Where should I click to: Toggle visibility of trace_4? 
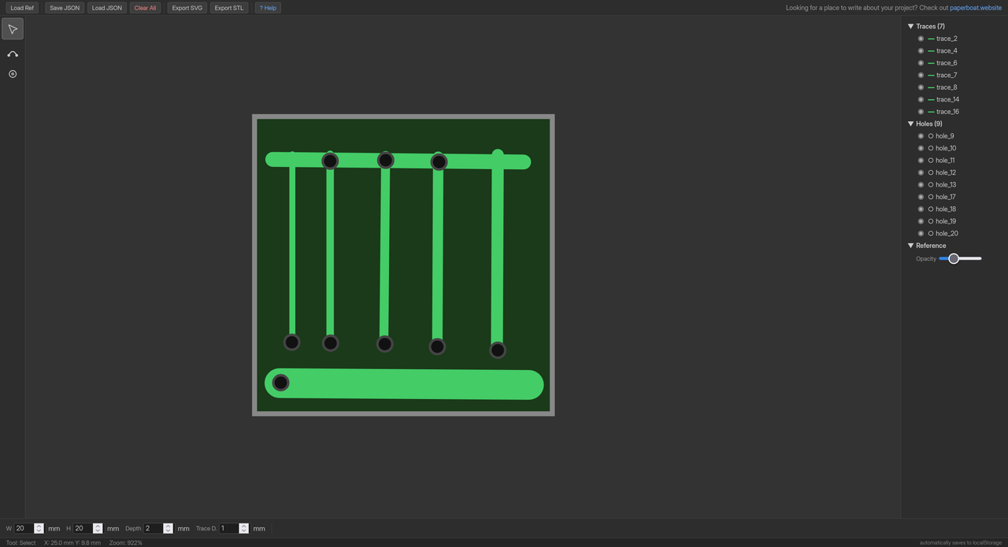coord(921,51)
